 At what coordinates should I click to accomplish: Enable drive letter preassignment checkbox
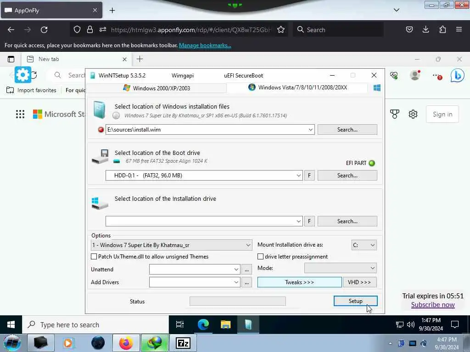click(261, 257)
